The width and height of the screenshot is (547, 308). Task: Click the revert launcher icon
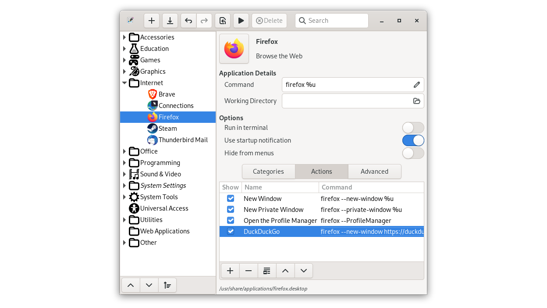pyautogui.click(x=223, y=21)
